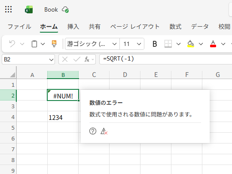The width and height of the screenshot is (232, 174).
Task: Confirm formula entry checkmark icon
Action: point(77,59)
